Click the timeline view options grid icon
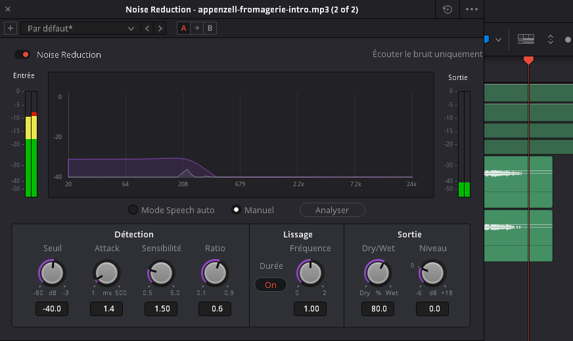Viewport: 573px width, 341px height. 526,39
